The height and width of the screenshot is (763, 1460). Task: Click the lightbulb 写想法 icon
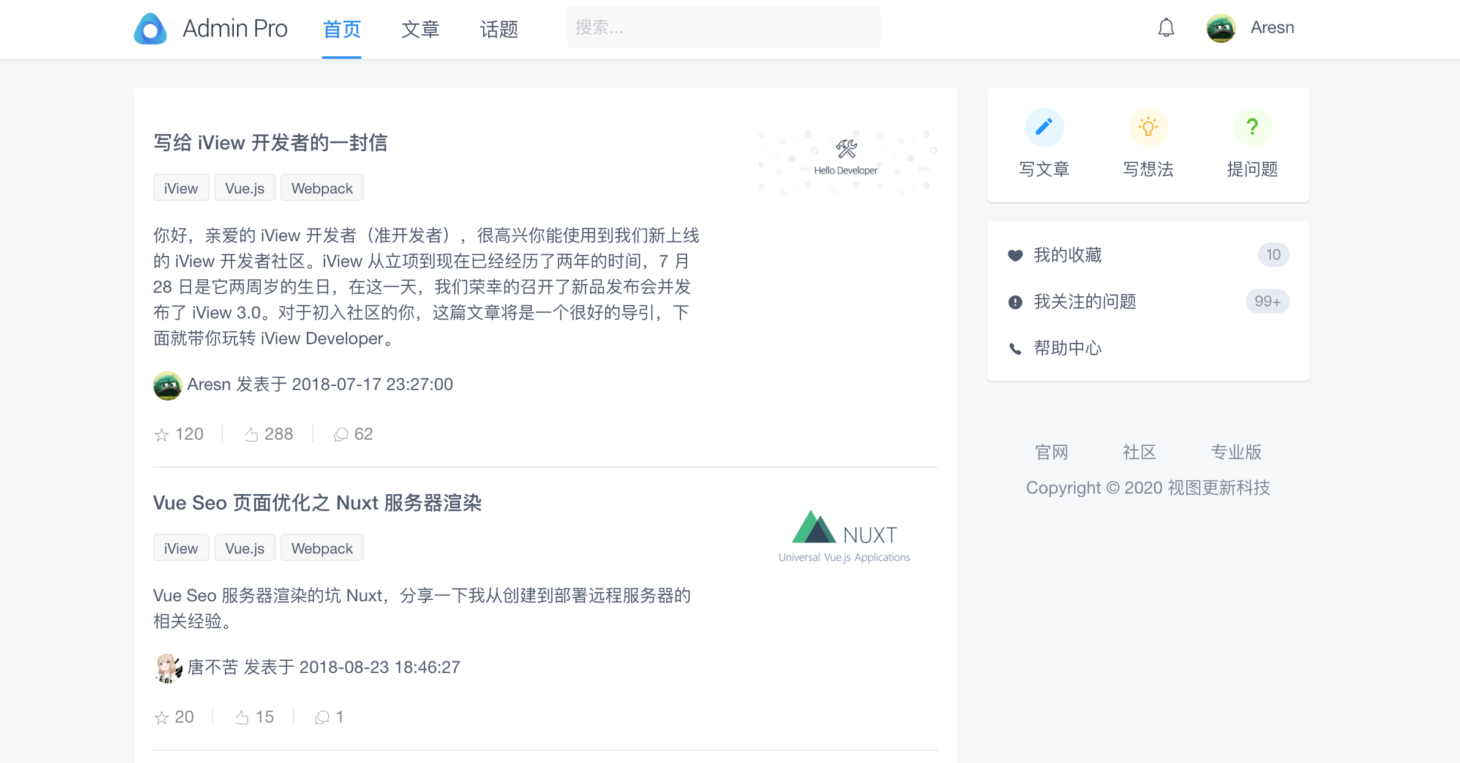(1148, 127)
